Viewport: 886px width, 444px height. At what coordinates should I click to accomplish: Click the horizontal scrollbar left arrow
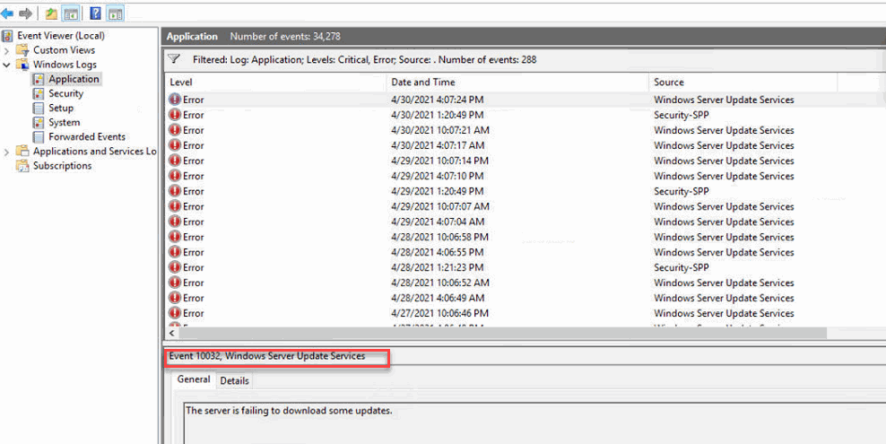click(x=172, y=334)
